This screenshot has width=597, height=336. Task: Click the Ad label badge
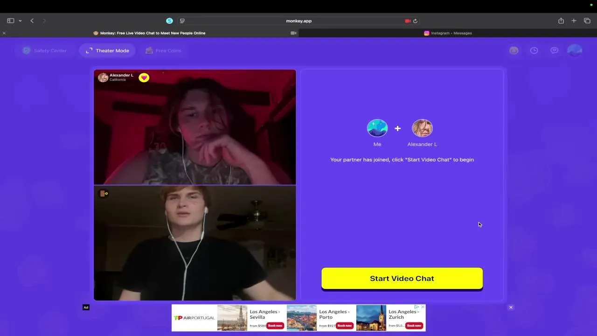point(86,308)
